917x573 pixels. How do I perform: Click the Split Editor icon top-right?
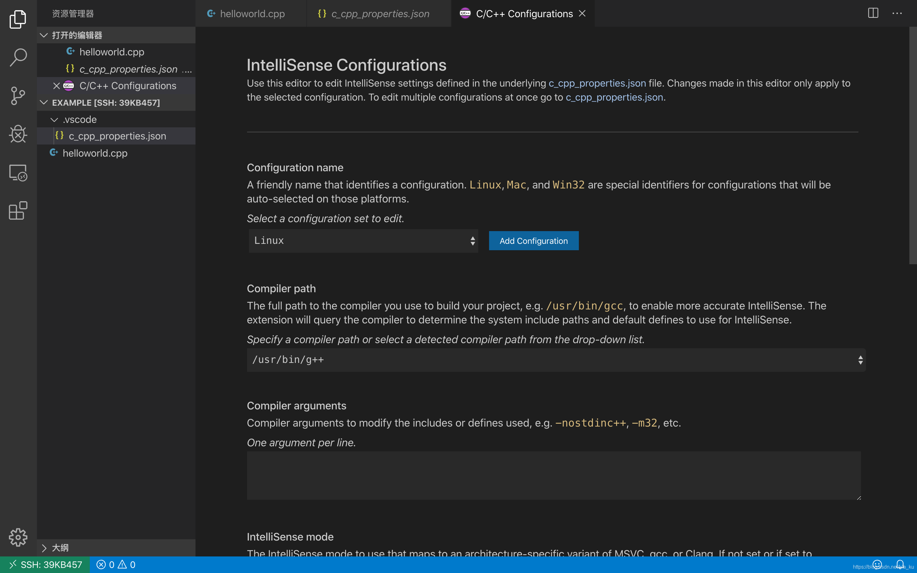coord(873,13)
